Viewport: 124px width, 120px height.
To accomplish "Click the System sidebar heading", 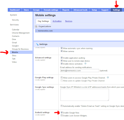I will point(13,15).
